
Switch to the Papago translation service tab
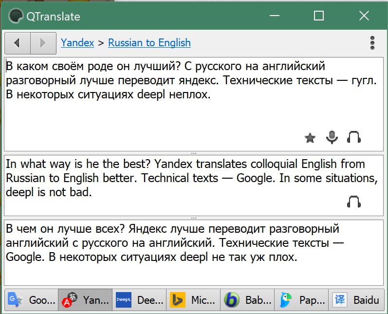coord(301,300)
